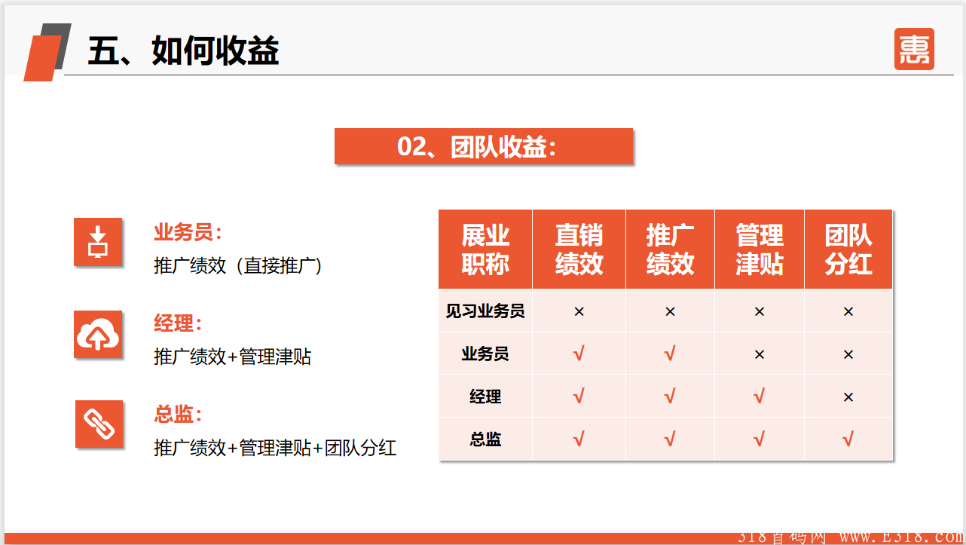Screen dimensions: 966x545
Task: Click the 展业职称 table header
Action: [x=485, y=250]
